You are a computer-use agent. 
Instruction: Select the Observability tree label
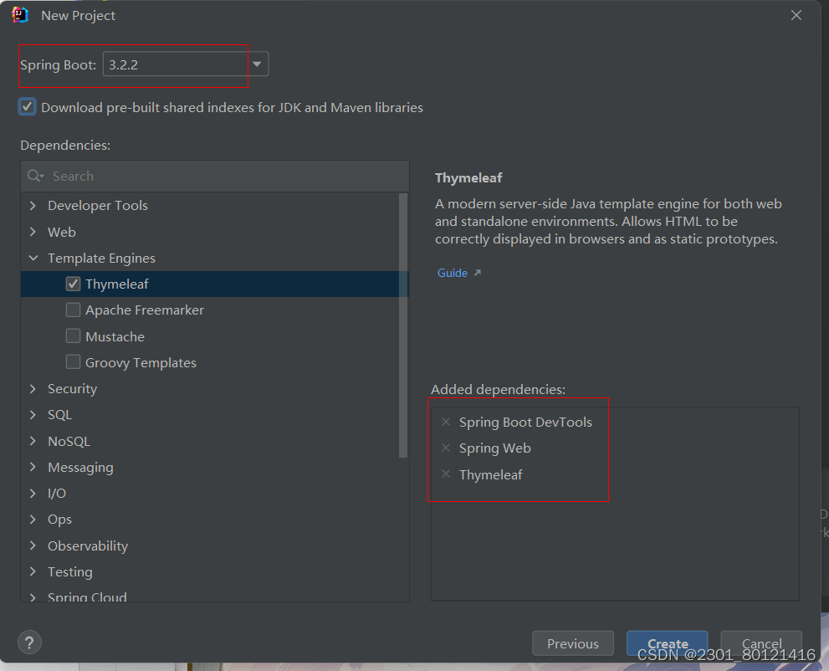[x=88, y=546]
